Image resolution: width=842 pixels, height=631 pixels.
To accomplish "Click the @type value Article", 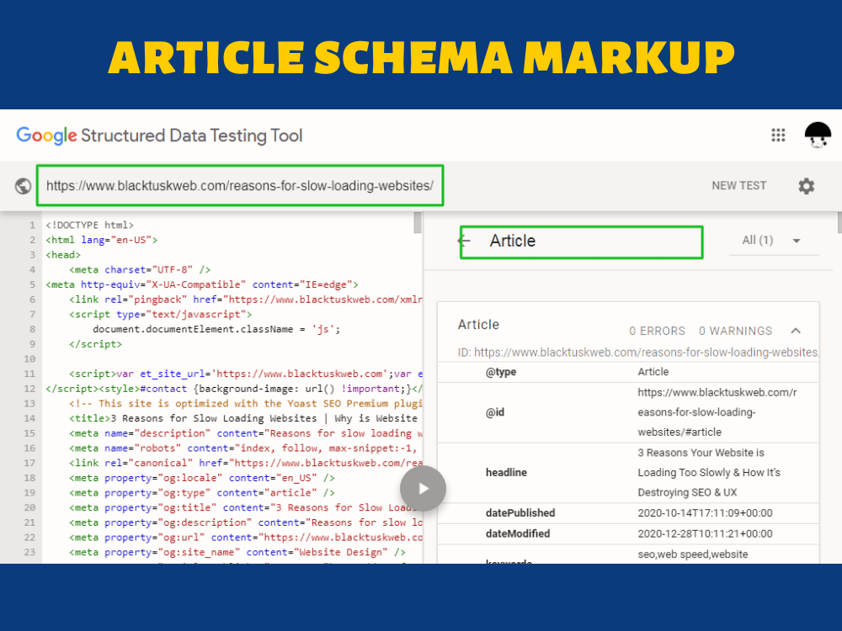I will tap(653, 372).
